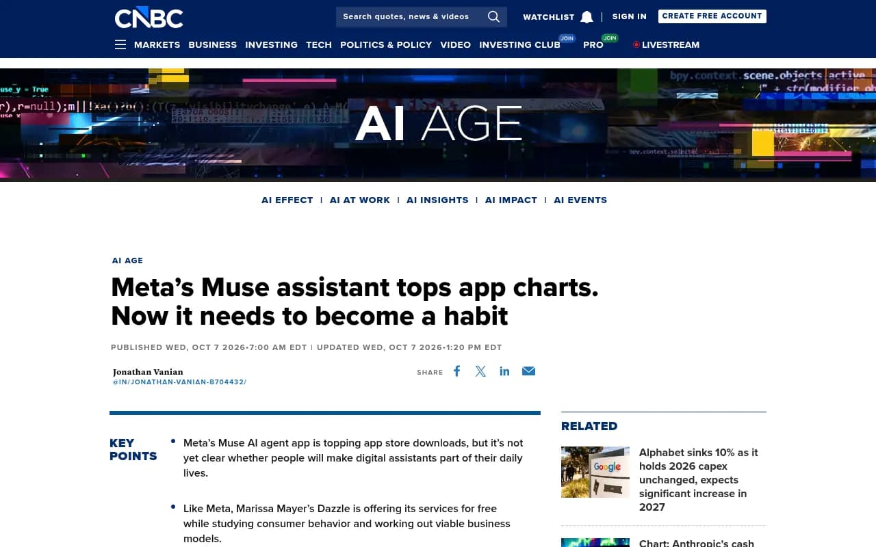The height and width of the screenshot is (547, 876).
Task: Open the Video section
Action: [455, 44]
